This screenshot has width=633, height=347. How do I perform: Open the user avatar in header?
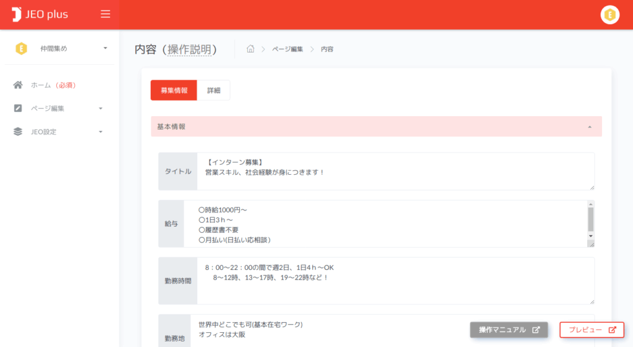pos(610,15)
